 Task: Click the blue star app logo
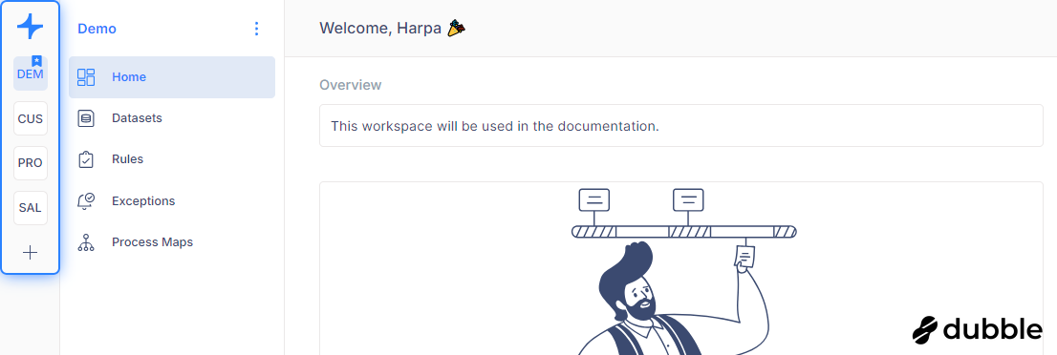tap(30, 27)
